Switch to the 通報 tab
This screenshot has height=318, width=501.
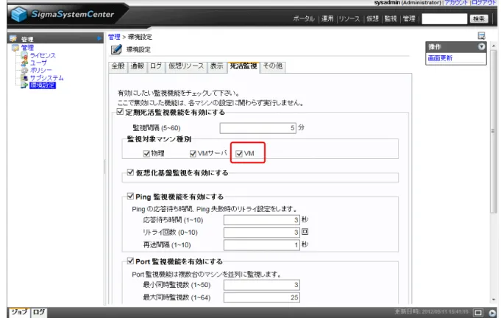[x=138, y=66]
